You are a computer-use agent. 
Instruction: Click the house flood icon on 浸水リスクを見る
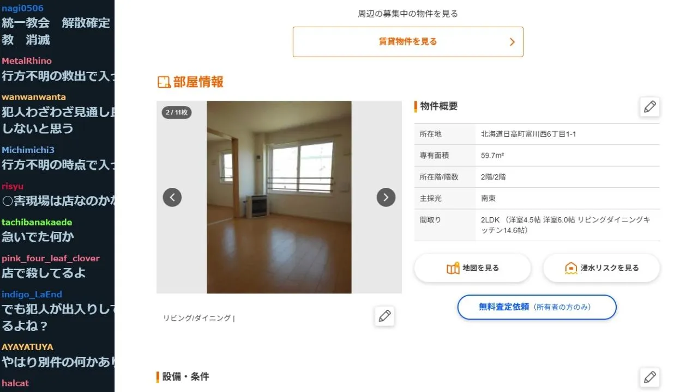[571, 268]
